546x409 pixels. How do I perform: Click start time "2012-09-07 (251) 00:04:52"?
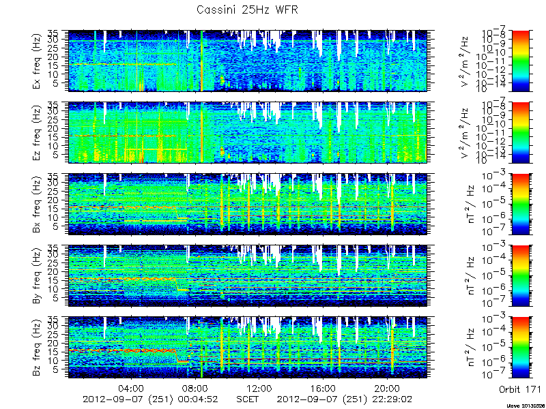150,399
